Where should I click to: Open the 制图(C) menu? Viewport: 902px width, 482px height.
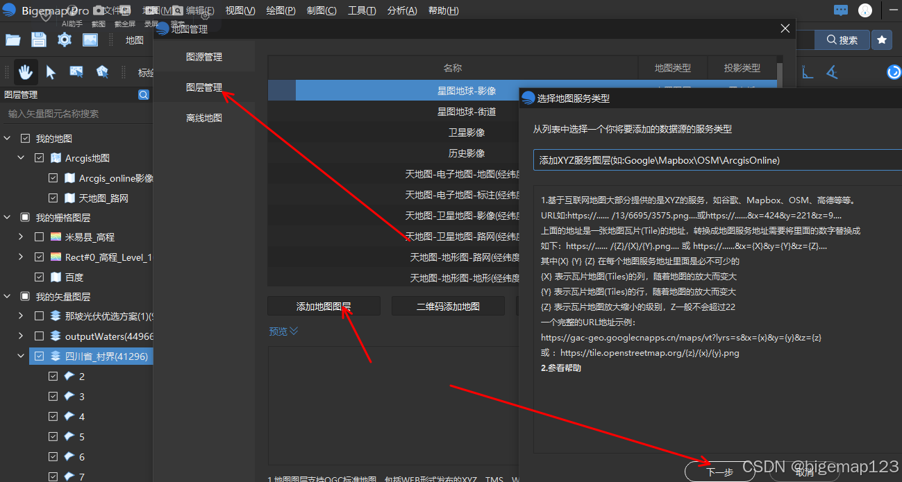point(321,10)
